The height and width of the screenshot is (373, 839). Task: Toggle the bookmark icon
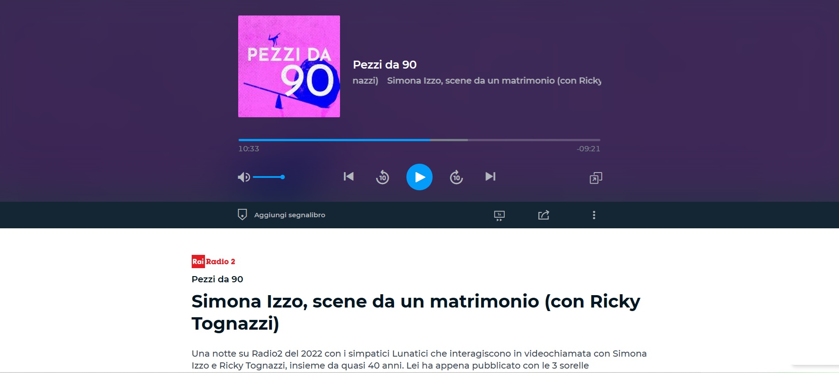point(242,215)
